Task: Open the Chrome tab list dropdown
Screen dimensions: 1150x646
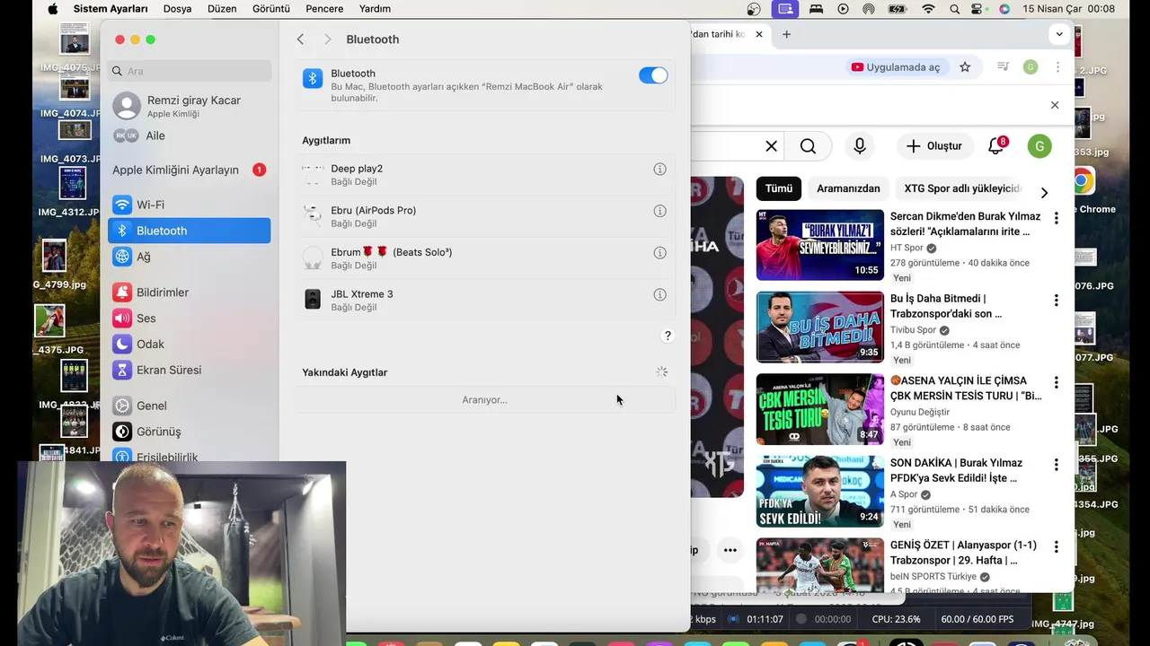Action: point(1059,34)
